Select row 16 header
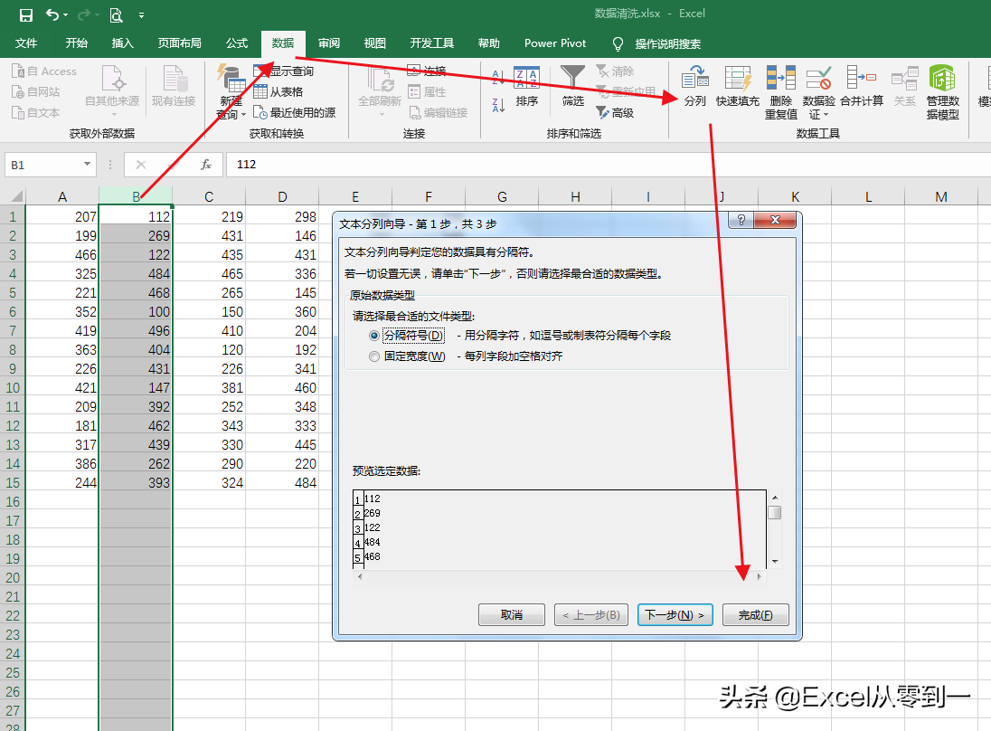This screenshot has height=731, width=991. (x=13, y=502)
